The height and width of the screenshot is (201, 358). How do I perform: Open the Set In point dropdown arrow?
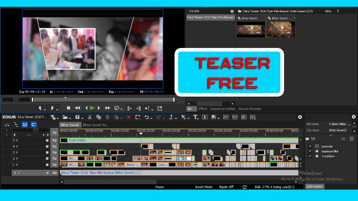tap(45, 109)
